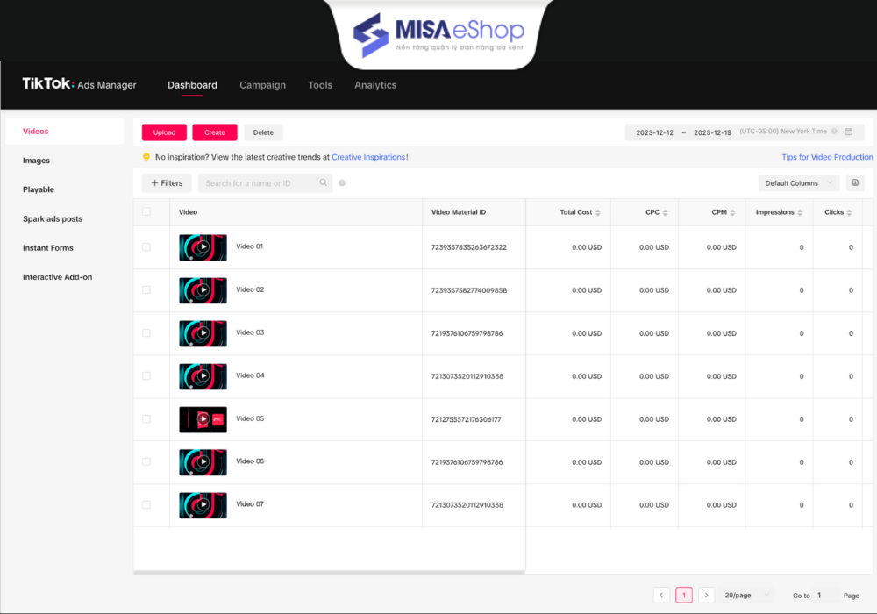Viewport: 877px width, 614px height.
Task: Click the Video 07 thumbnail
Action: [x=203, y=505]
